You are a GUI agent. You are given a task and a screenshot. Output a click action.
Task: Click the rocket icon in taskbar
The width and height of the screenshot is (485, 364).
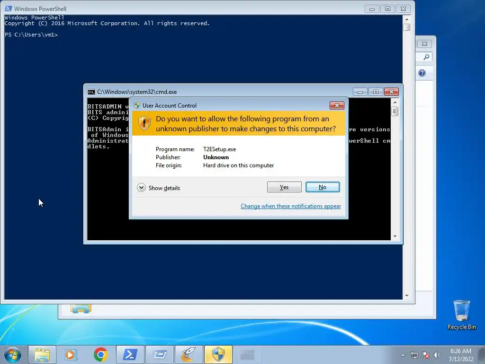click(189, 355)
